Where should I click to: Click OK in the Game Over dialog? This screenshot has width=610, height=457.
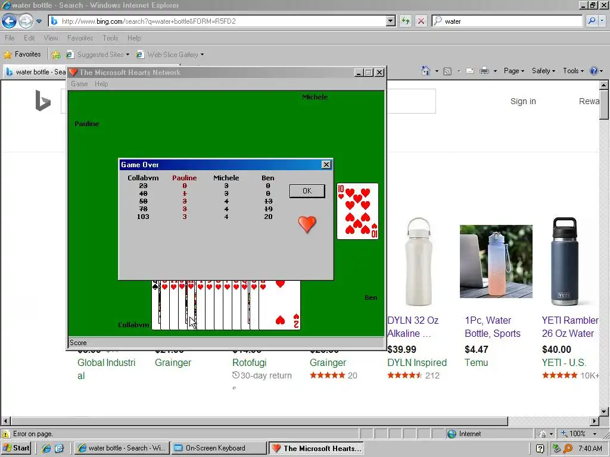307,191
